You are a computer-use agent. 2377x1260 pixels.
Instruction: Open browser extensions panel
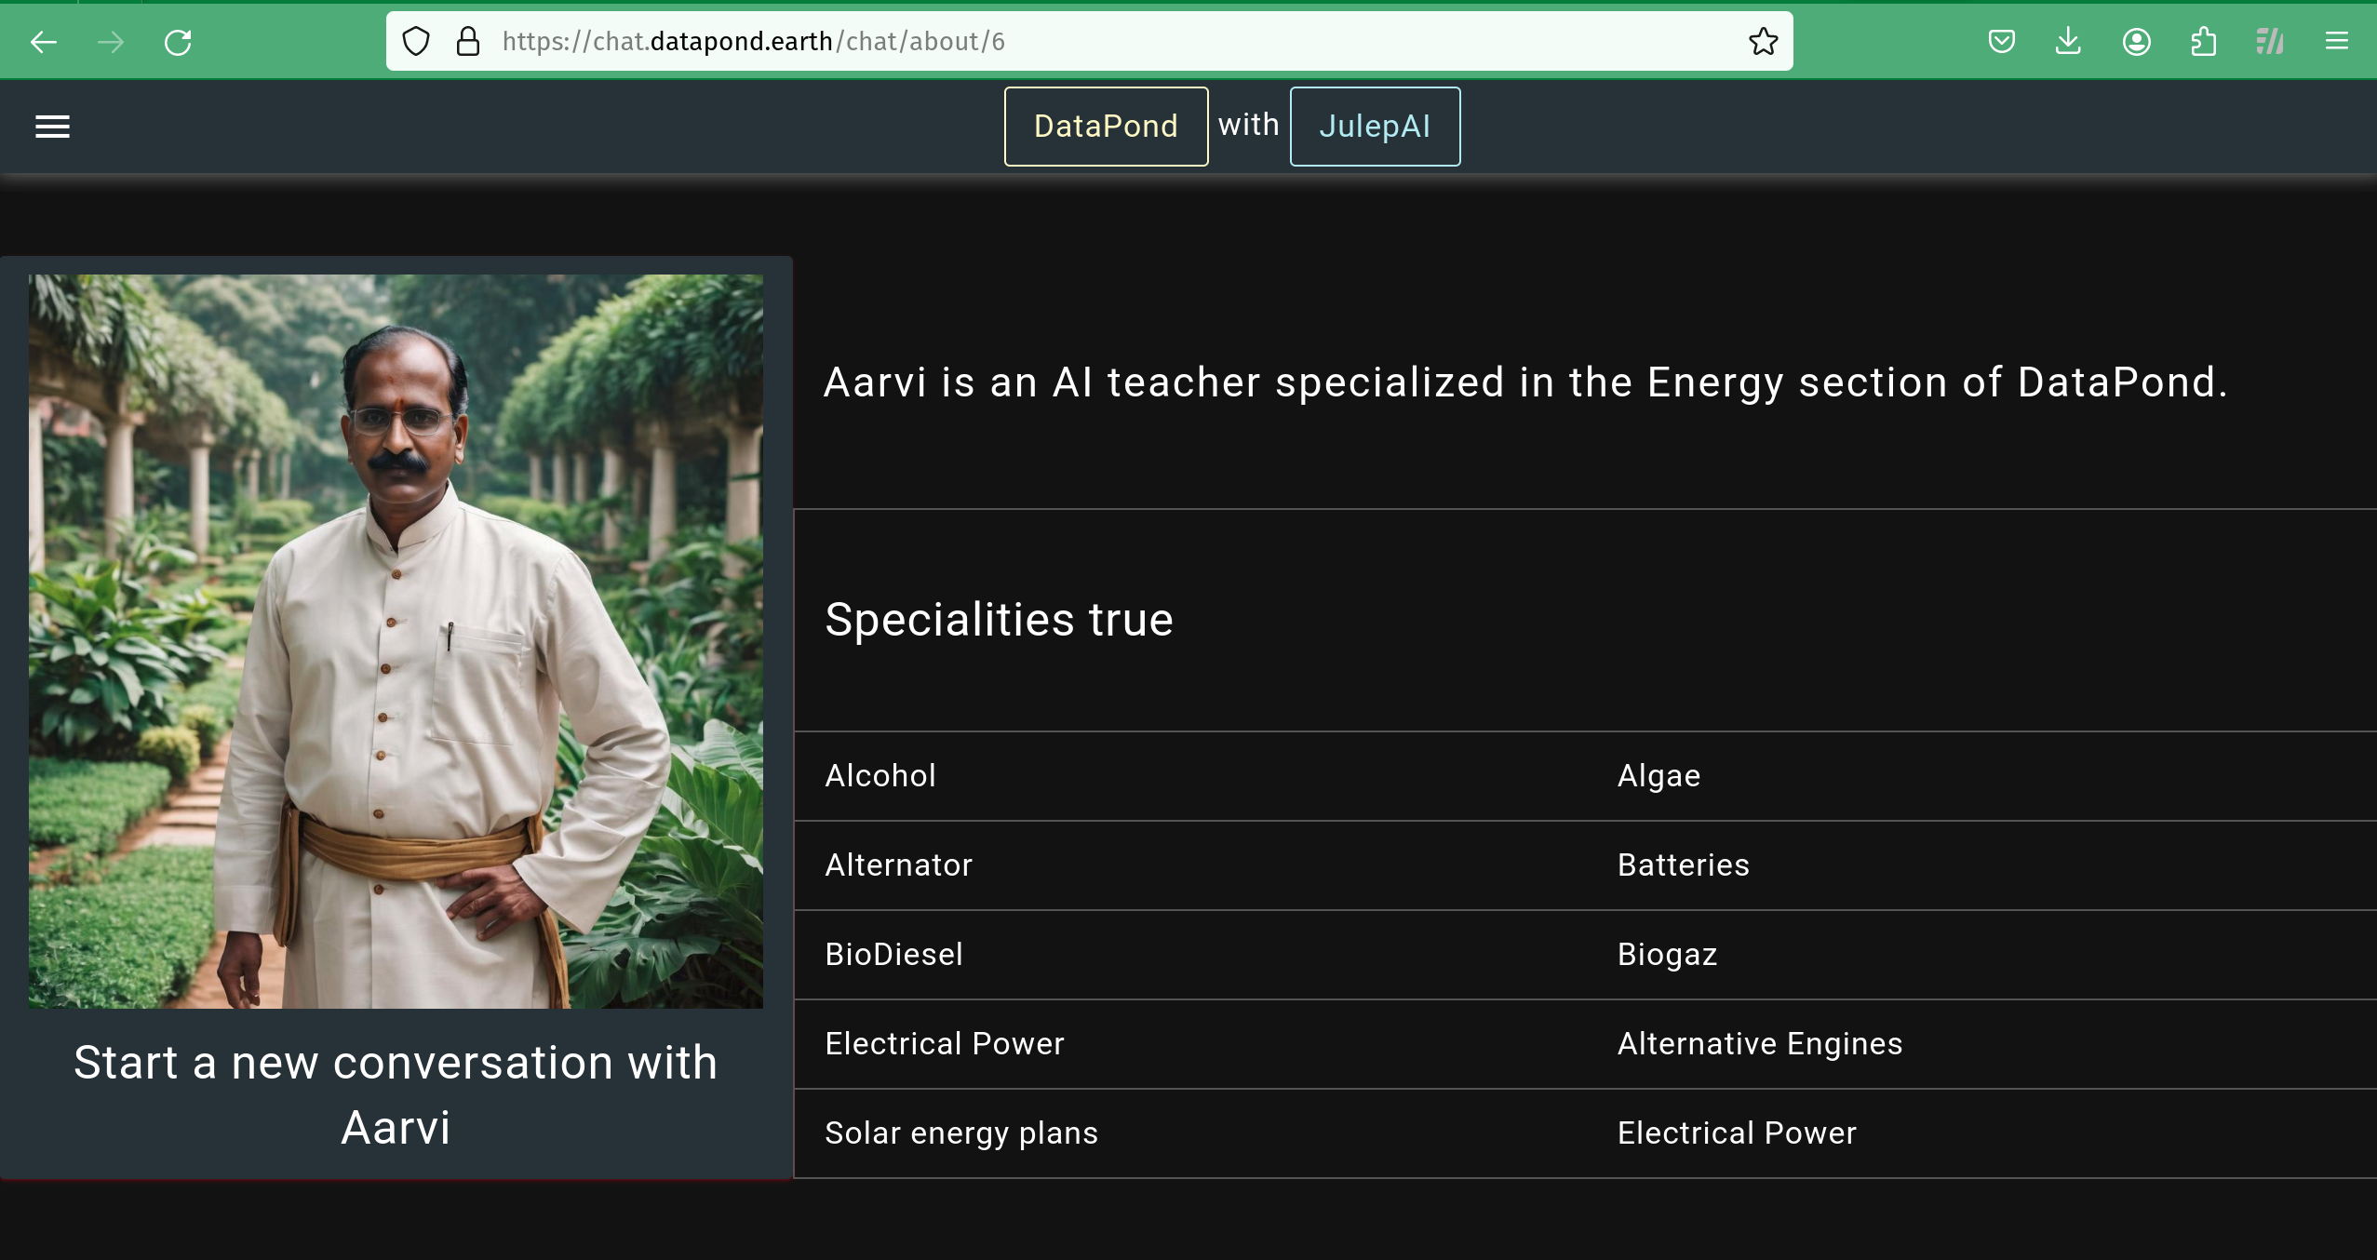(x=2203, y=42)
